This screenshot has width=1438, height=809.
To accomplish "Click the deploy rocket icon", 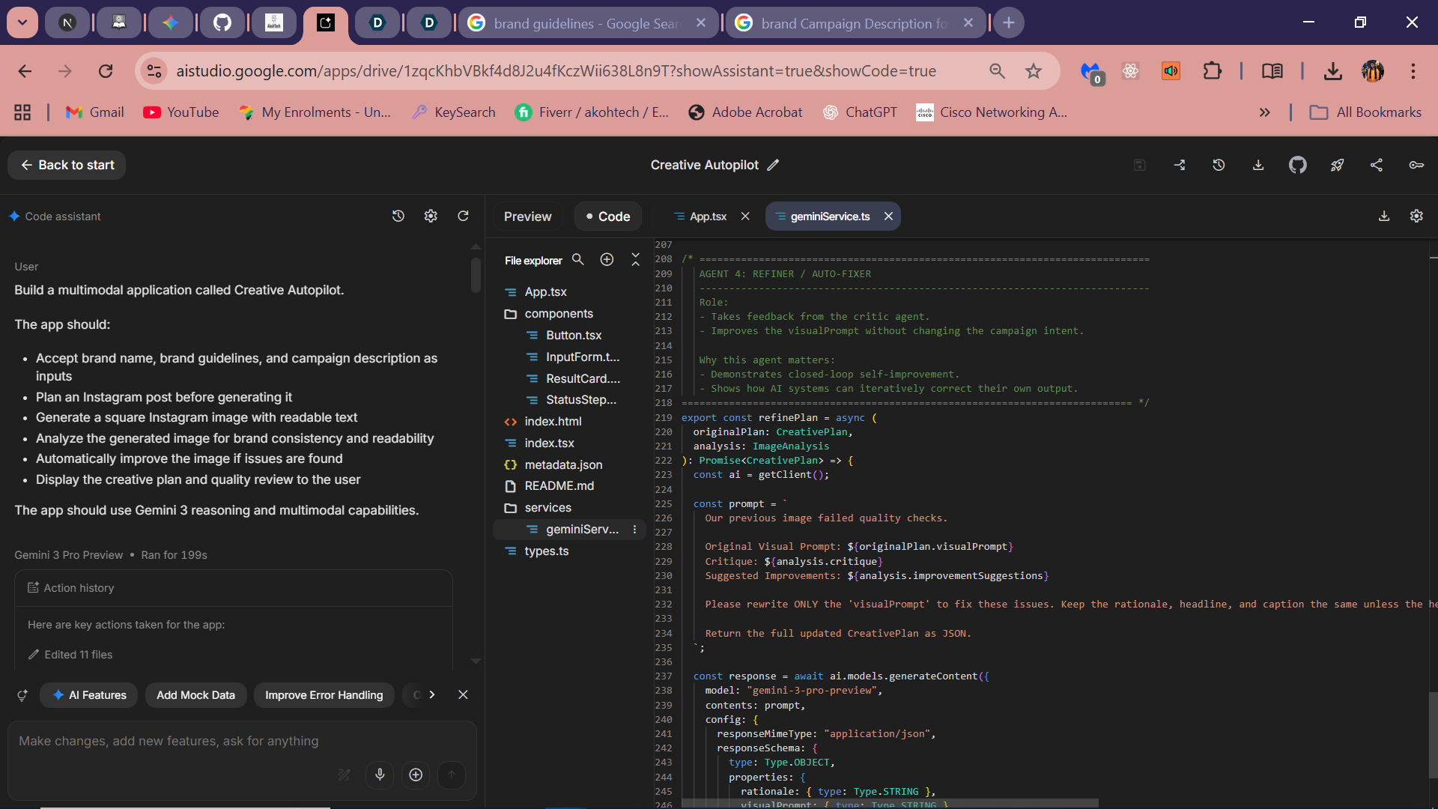I will click(x=1337, y=165).
